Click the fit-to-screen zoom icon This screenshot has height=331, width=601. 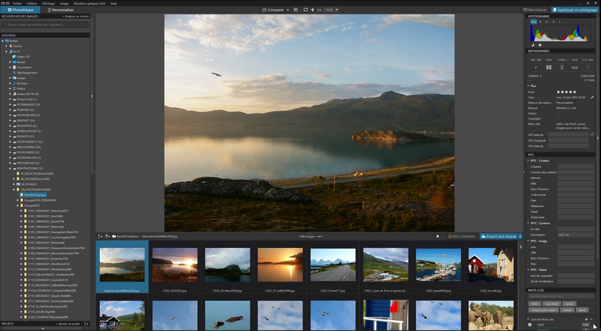click(x=305, y=10)
